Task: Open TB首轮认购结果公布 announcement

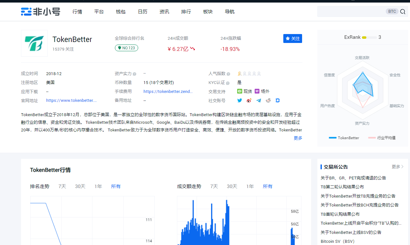Action: pos(340,214)
